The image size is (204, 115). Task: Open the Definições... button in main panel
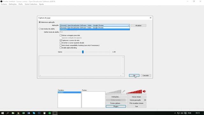pos(116,97)
